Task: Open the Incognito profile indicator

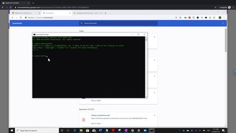Action: pyautogui.click(x=225, y=7)
